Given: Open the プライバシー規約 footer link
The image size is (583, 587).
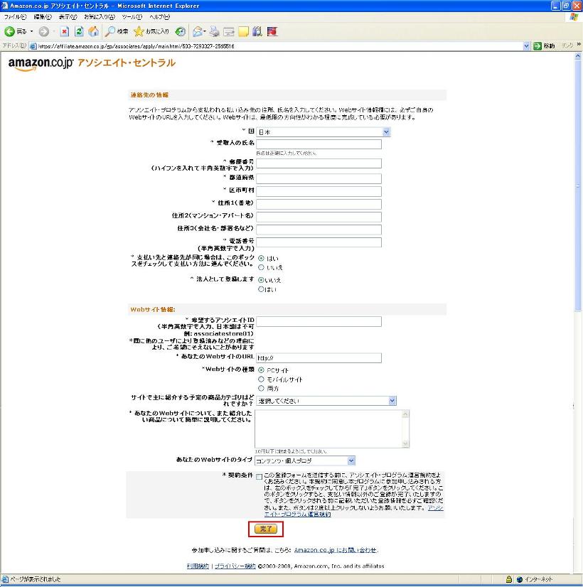Looking at the screenshot, I should tap(235, 566).
